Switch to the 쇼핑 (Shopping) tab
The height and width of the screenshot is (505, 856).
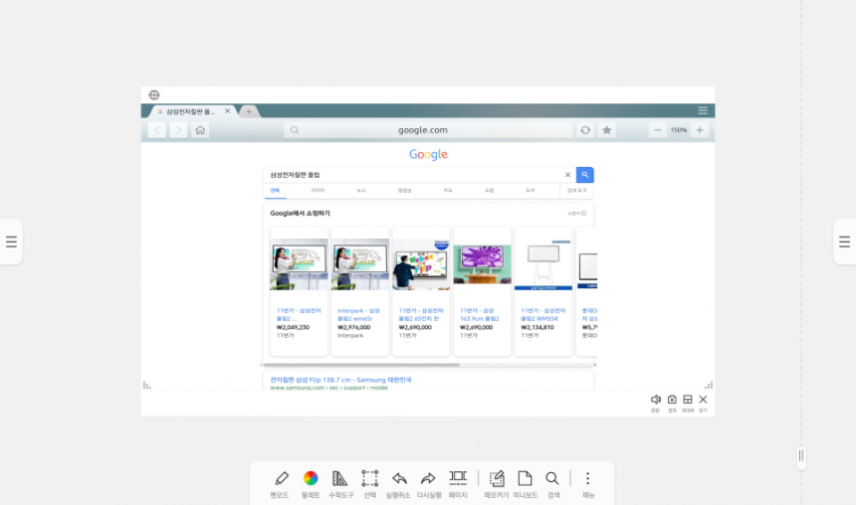489,190
